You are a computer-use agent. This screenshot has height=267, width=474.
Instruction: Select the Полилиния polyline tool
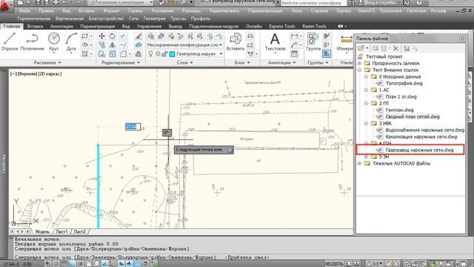[32, 42]
